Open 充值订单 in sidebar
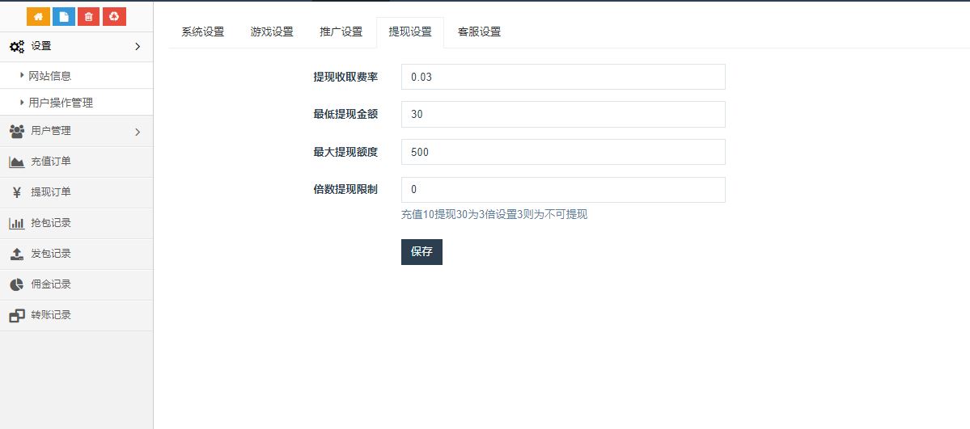This screenshot has height=429, width=970. tap(77, 162)
